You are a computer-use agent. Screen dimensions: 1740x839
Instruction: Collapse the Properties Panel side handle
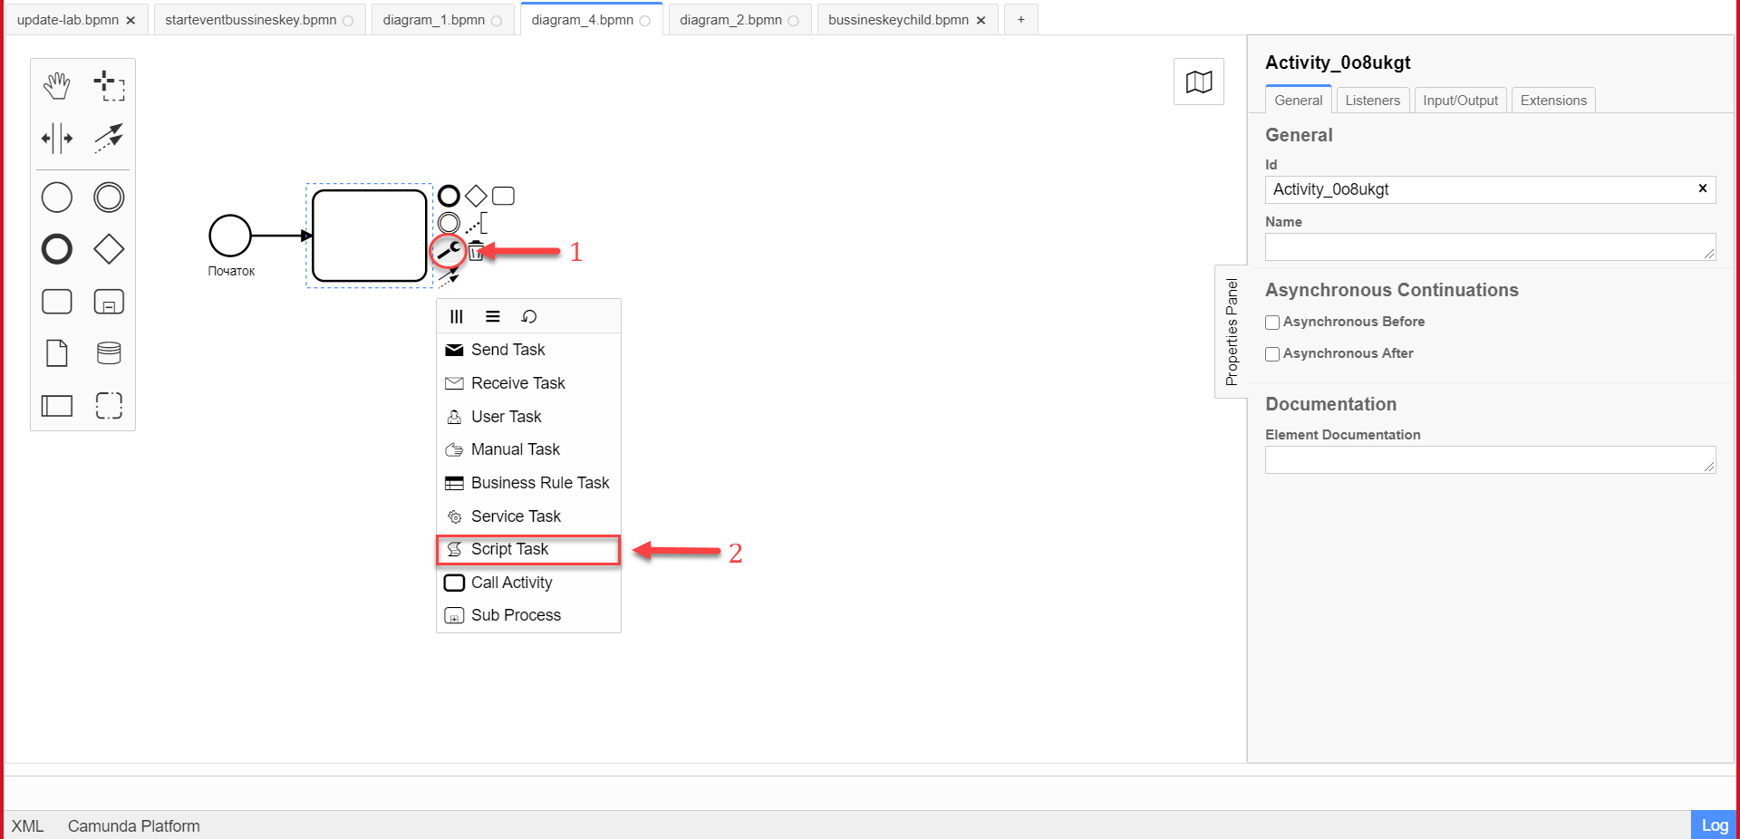[1231, 332]
